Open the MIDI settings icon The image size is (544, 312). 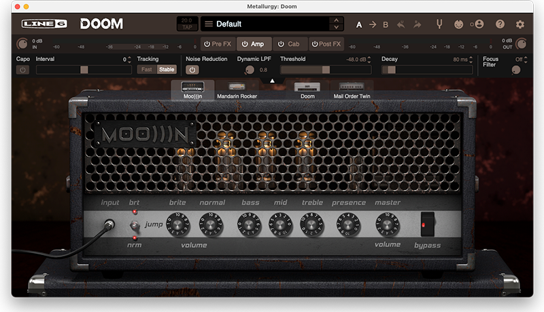pos(458,24)
